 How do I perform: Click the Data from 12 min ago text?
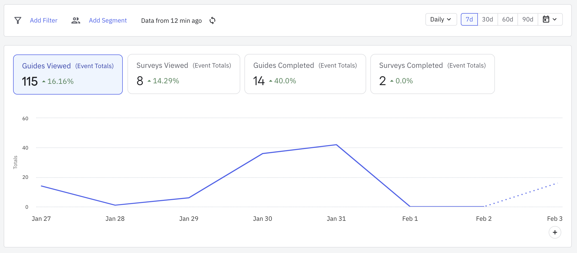[171, 21]
